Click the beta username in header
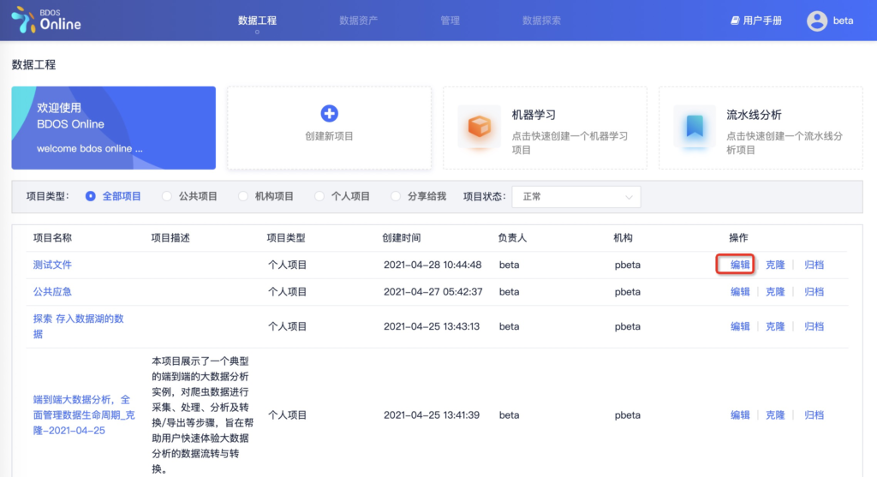This screenshot has height=477, width=877. 843,21
